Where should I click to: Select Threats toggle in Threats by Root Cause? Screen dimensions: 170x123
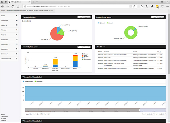tap(80, 47)
